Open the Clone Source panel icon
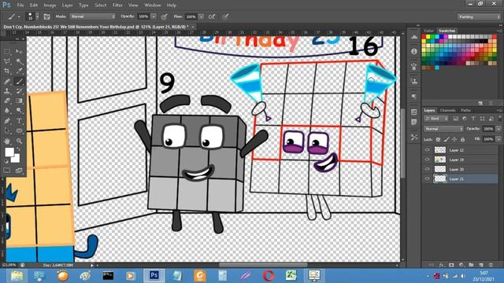The width and height of the screenshot is (504, 283). [x=414, y=81]
